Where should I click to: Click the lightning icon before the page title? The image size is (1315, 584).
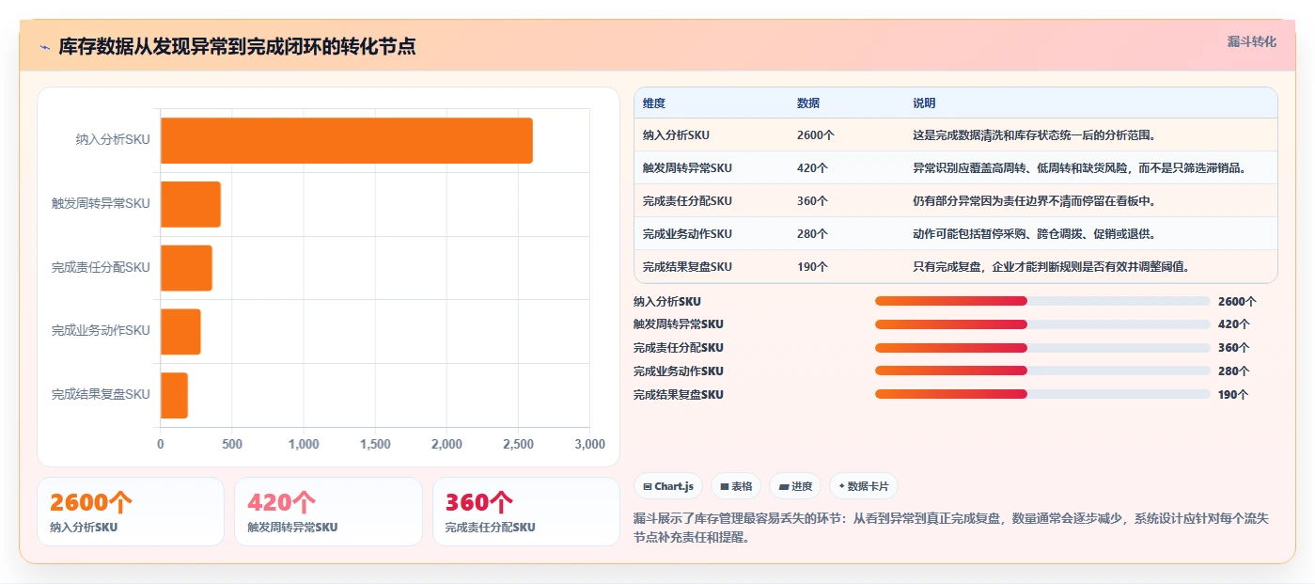point(44,47)
